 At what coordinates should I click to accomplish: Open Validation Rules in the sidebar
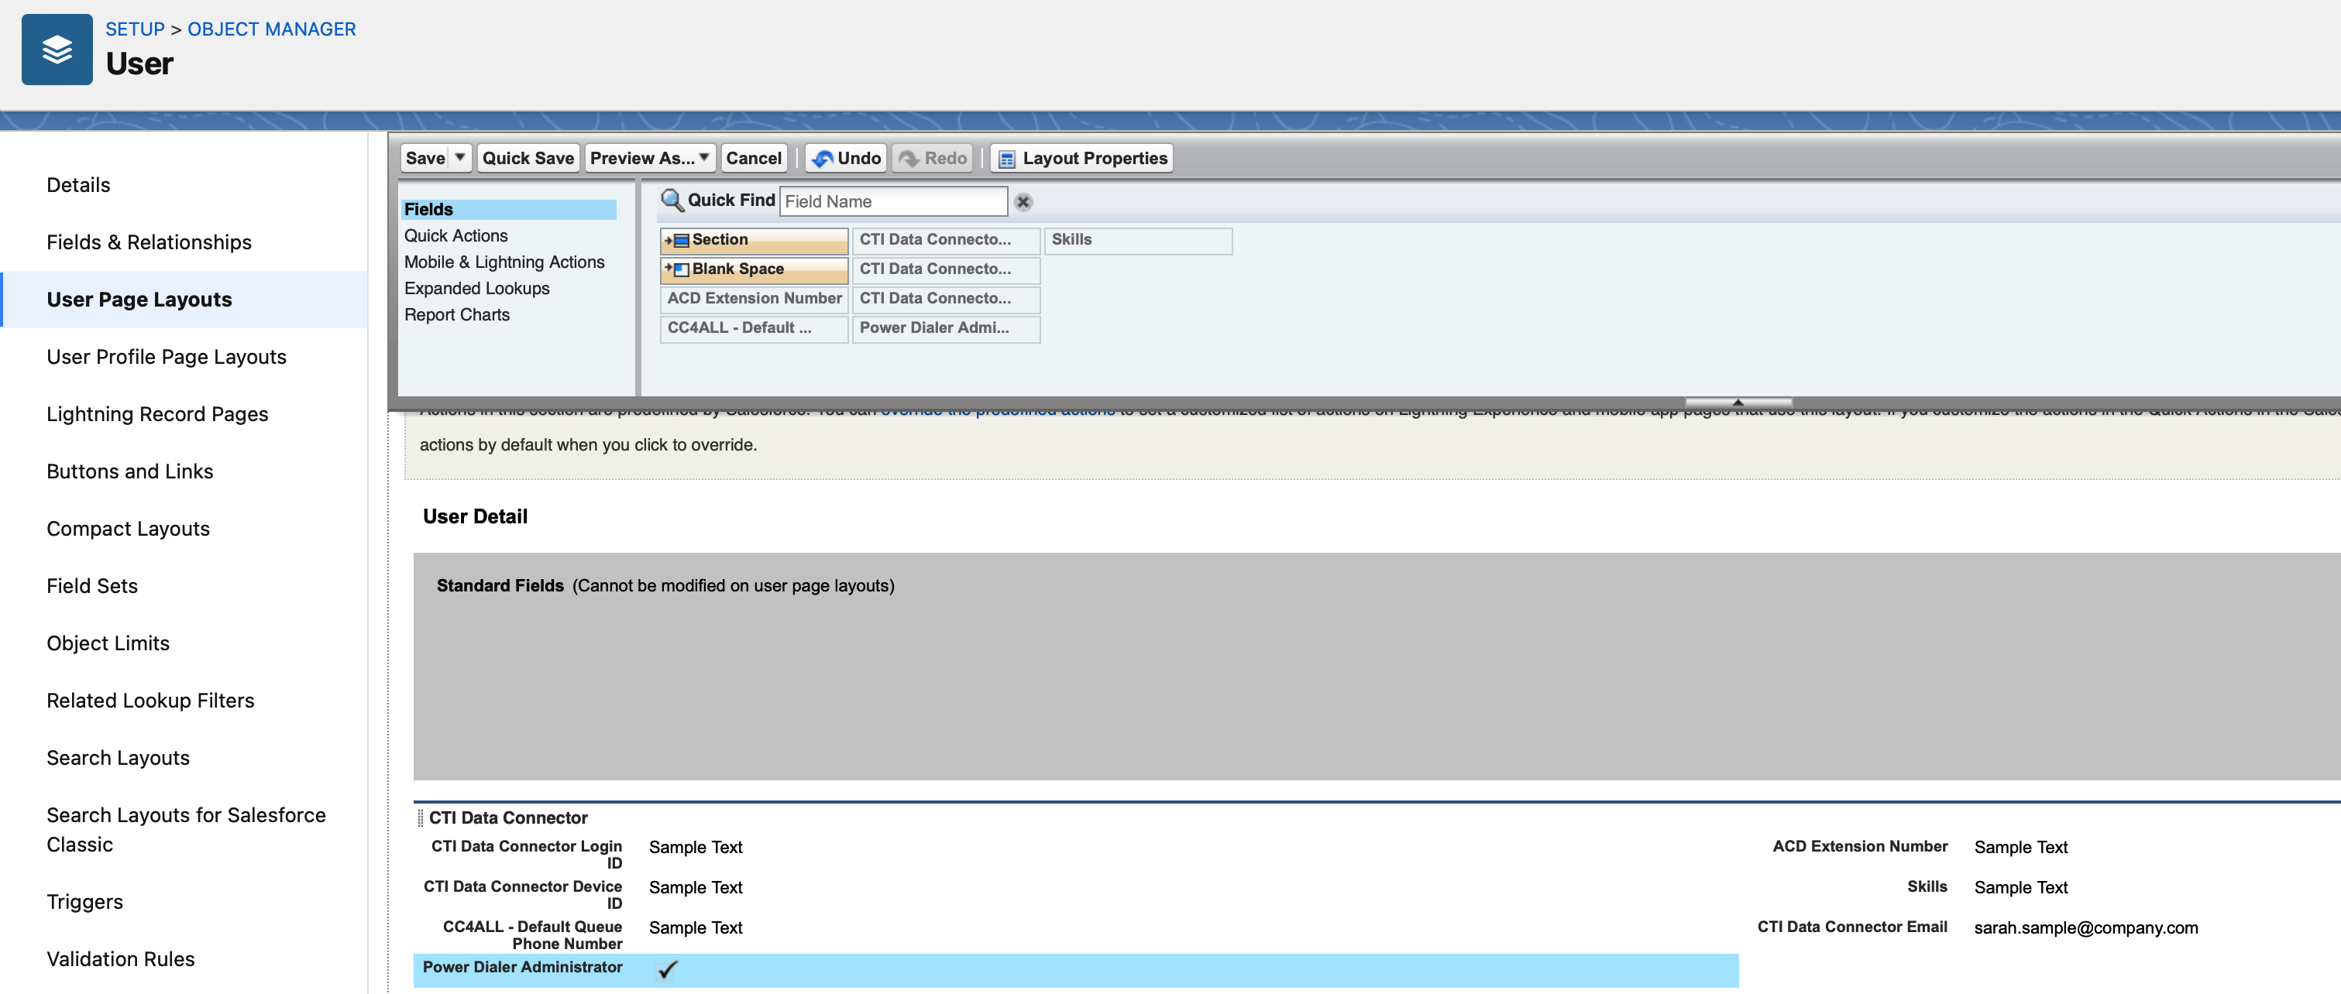tap(121, 958)
